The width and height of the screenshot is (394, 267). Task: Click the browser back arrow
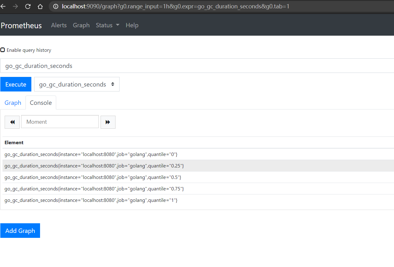tap(3, 6)
